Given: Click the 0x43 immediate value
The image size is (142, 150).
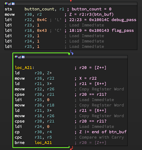Looking at the screenshot, I should tap(42, 30).
